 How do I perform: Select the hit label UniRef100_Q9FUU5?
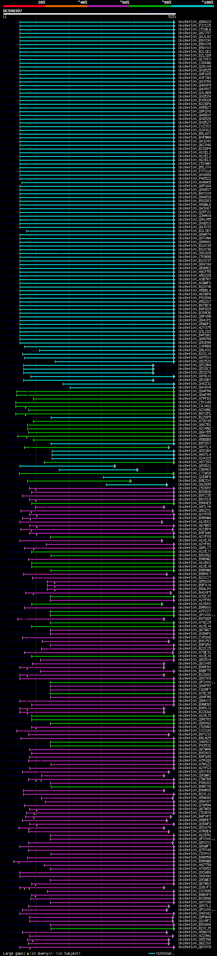[x=195, y=74]
